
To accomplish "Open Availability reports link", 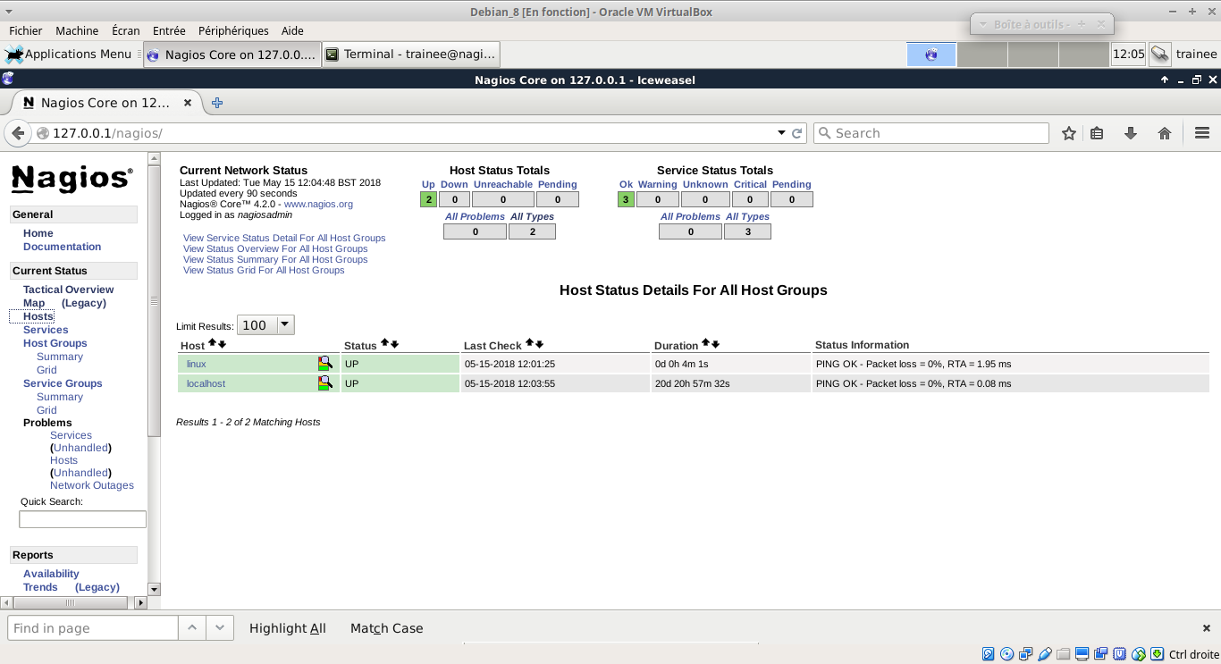I will (x=51, y=574).
